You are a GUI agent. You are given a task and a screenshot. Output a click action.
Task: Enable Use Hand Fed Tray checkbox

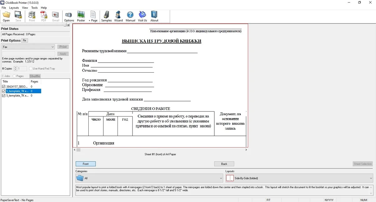(x=31, y=69)
